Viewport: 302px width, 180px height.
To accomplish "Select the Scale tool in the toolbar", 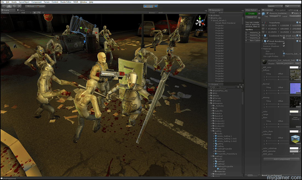I will [19, 6].
